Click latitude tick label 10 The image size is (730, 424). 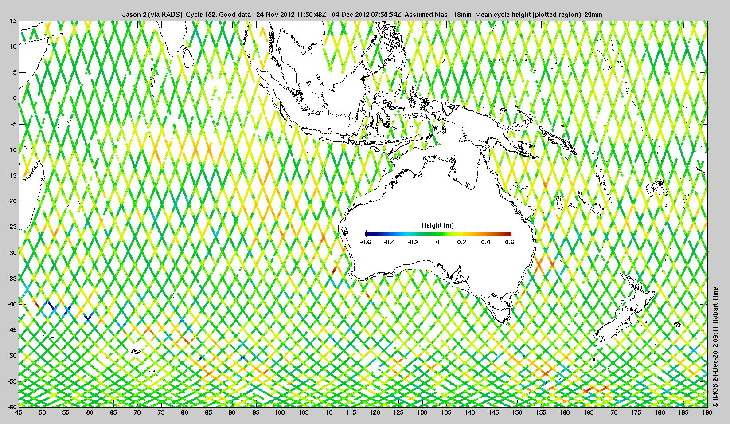(x=13, y=47)
